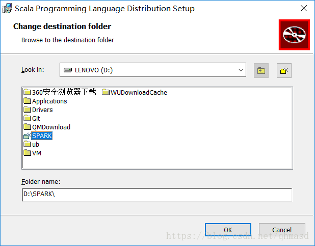Select the 360安全浏览器下载 folder icon

point(28,92)
